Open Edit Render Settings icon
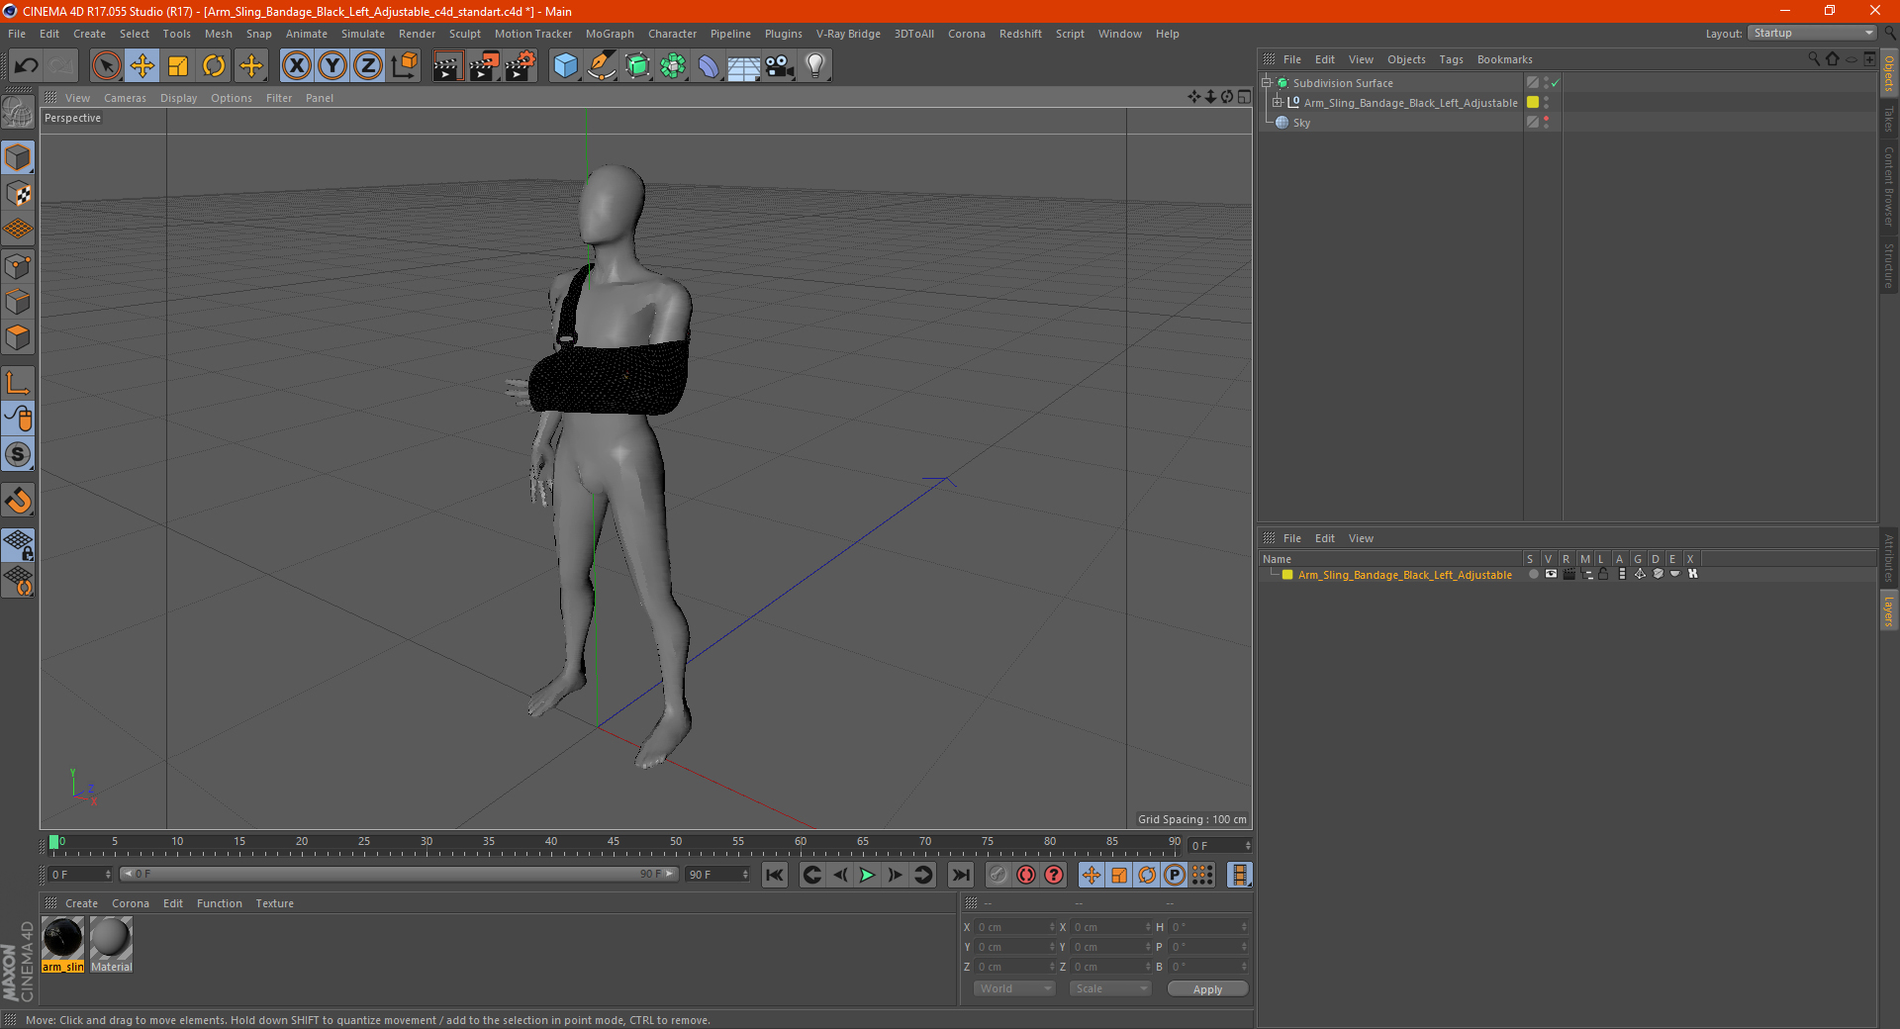This screenshot has width=1900, height=1029. [x=521, y=66]
